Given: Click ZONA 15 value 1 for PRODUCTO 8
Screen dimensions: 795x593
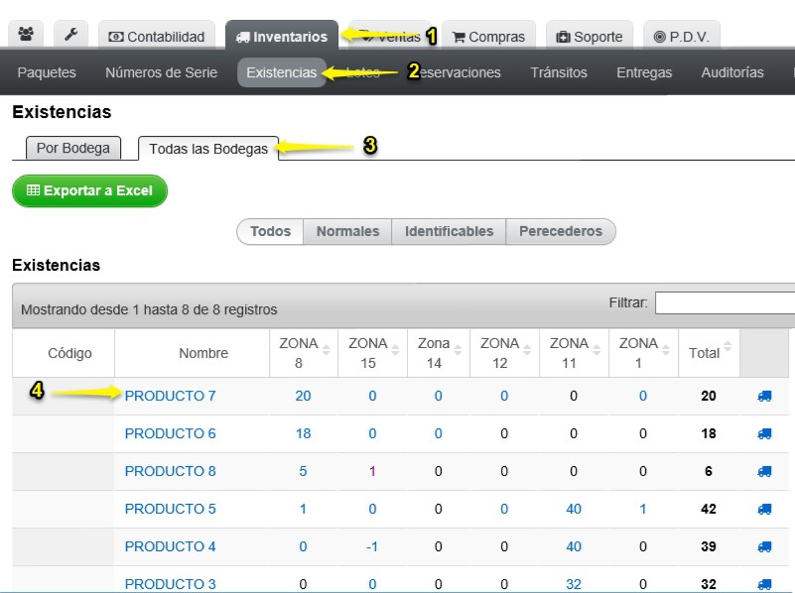Looking at the screenshot, I should 372,471.
